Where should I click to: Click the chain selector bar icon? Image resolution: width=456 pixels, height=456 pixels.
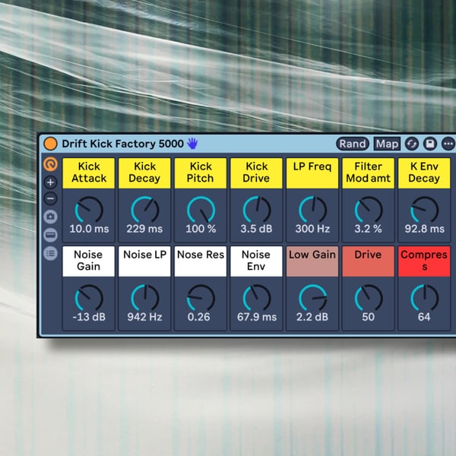pyautogui.click(x=51, y=236)
